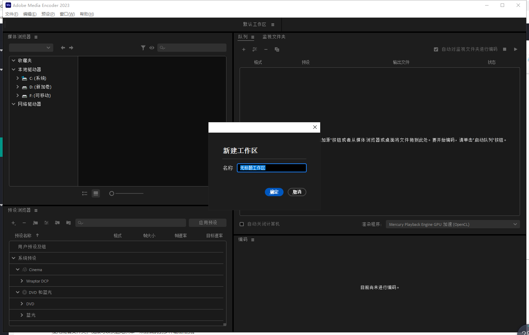Open the 帮助(H) menu
The image size is (529, 335).
pos(87,14)
